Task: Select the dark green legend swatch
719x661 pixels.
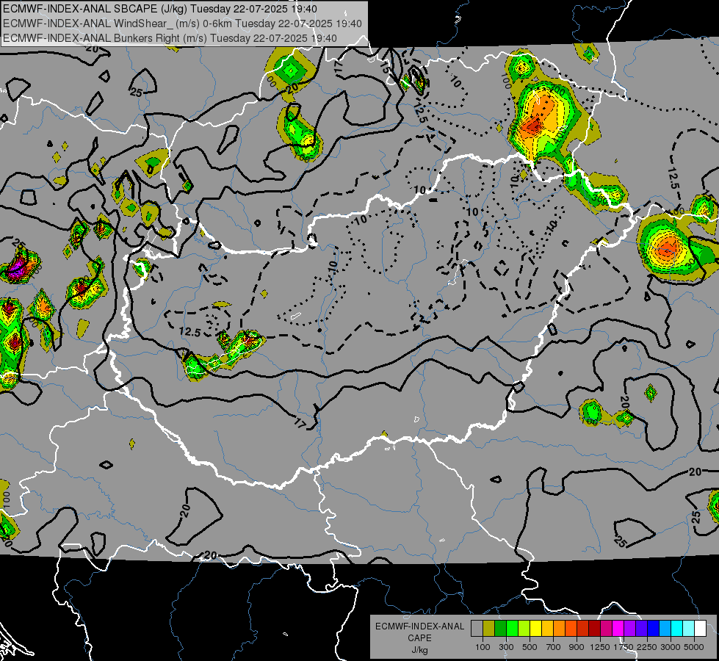Action: (x=500, y=629)
